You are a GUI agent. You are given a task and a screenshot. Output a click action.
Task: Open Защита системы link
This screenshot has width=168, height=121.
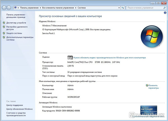pos(14,33)
